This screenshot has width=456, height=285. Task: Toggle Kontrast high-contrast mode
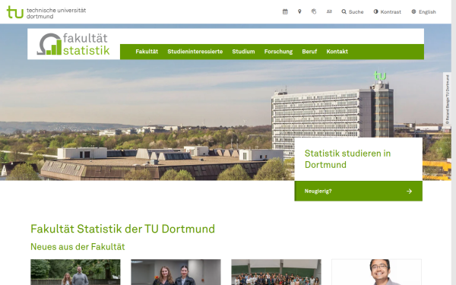coord(388,12)
